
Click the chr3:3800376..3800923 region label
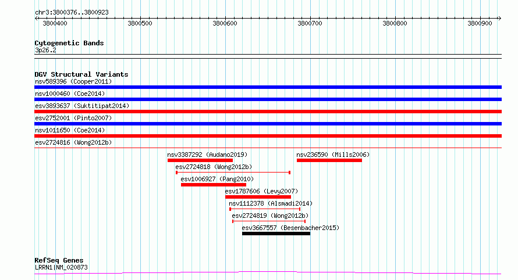(72, 12)
